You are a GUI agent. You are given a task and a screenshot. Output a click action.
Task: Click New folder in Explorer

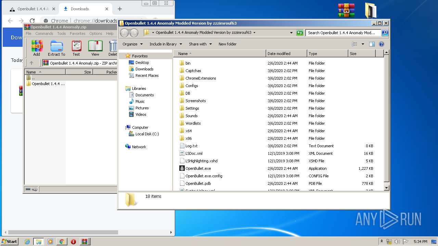click(x=228, y=44)
